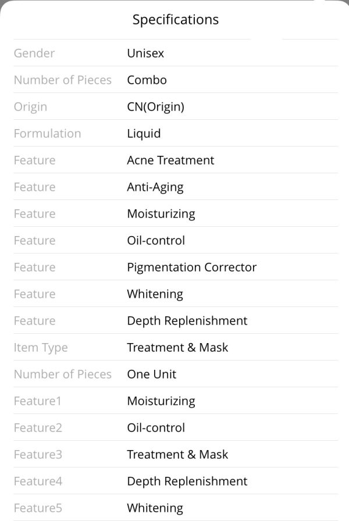The image size is (349, 521).
Task: Click the first Oil-control feature
Action: [156, 241]
